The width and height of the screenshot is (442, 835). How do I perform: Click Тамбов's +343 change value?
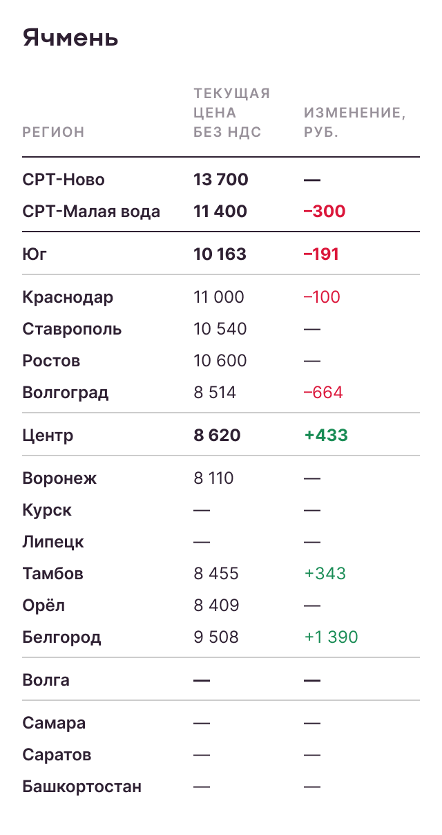pos(325,574)
